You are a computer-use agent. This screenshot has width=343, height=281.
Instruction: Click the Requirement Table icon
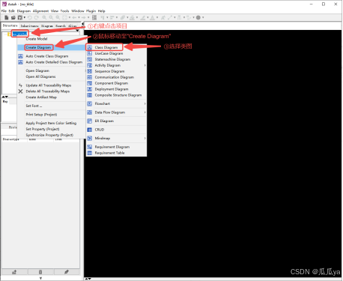point(90,153)
